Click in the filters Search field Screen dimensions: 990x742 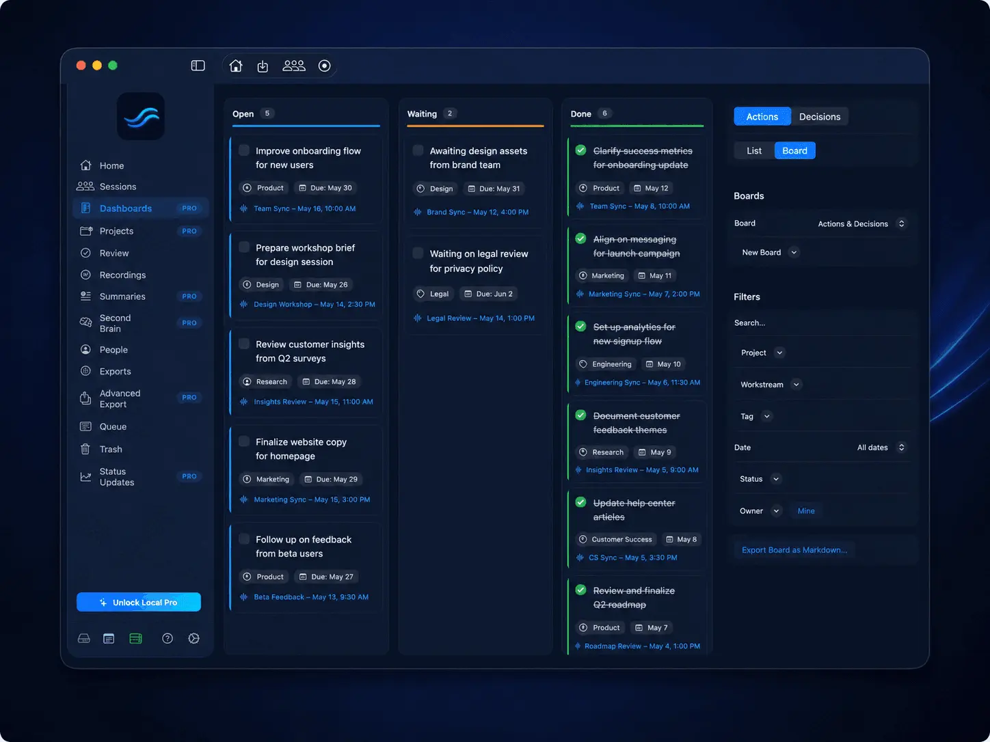pyautogui.click(x=822, y=323)
